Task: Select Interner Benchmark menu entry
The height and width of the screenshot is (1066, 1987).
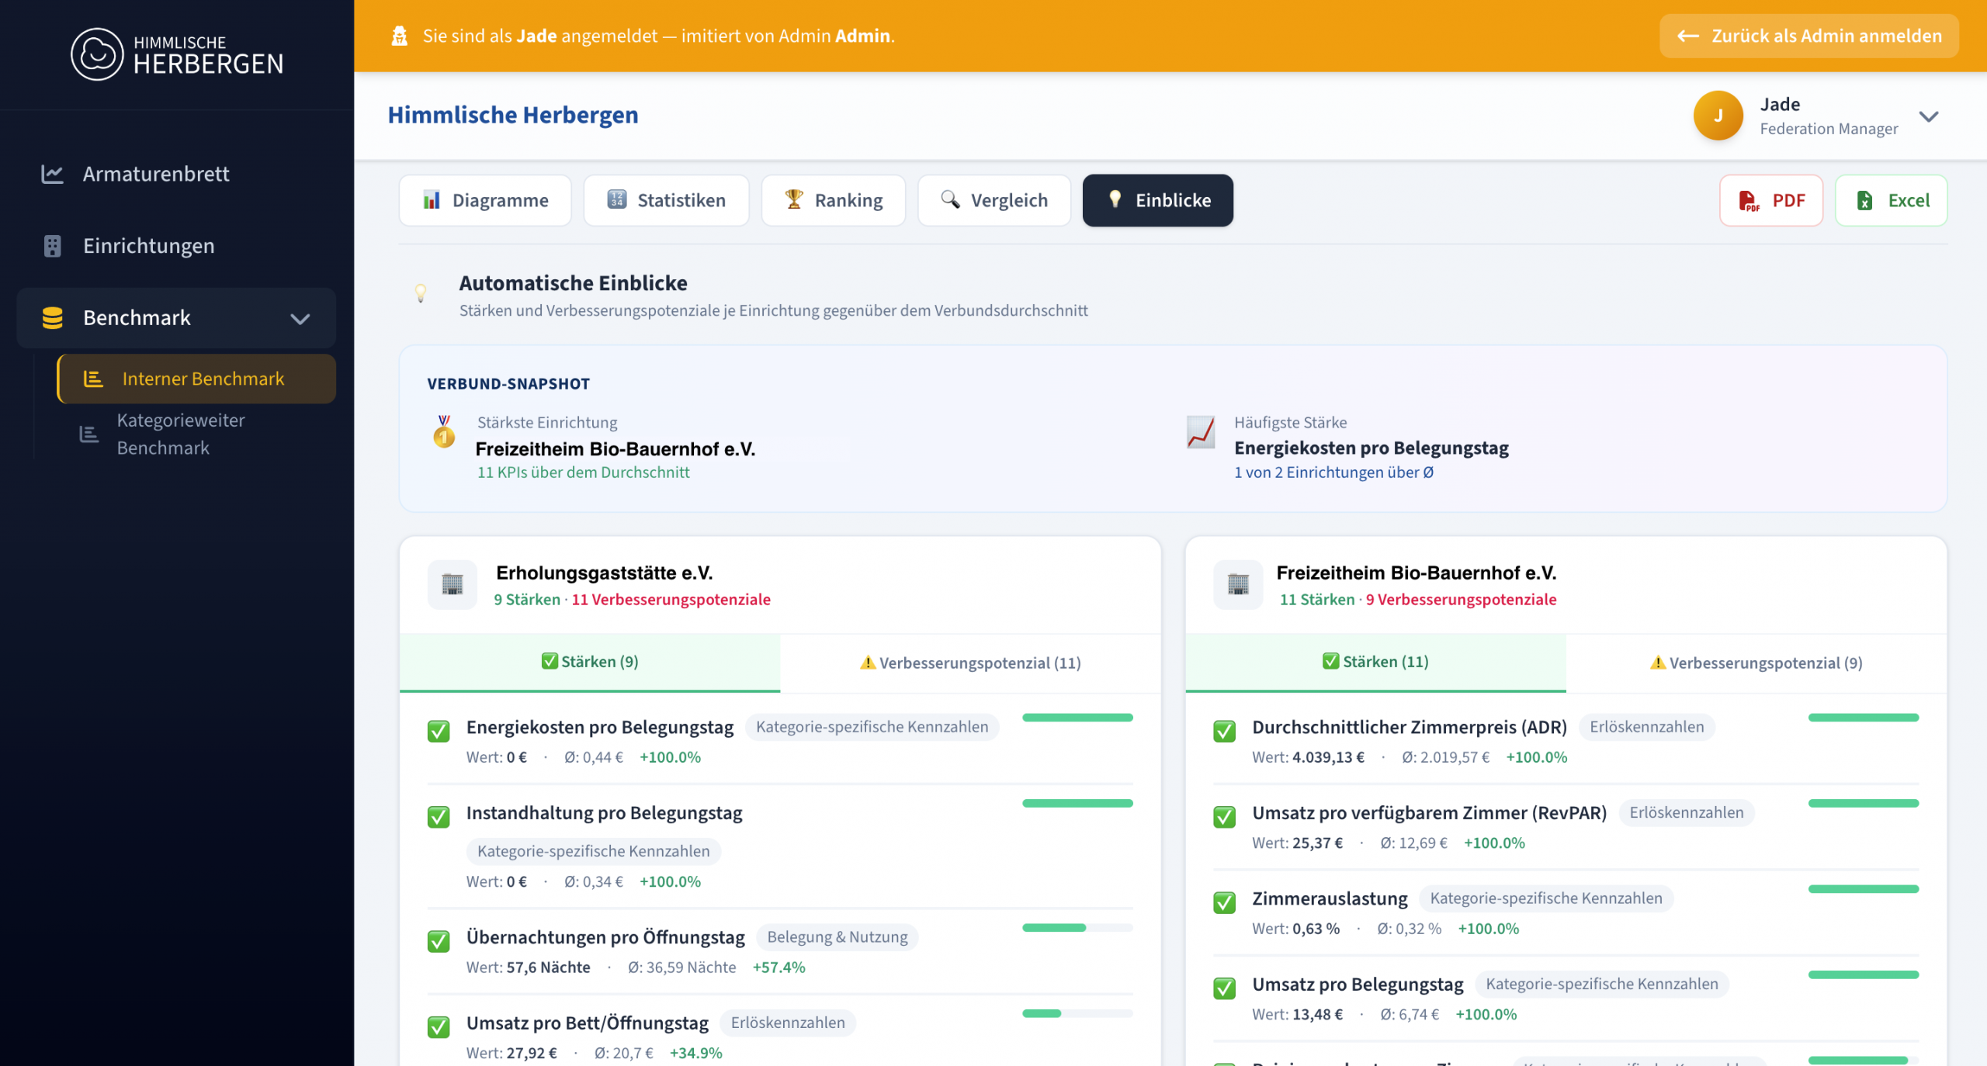Action: [x=197, y=379]
